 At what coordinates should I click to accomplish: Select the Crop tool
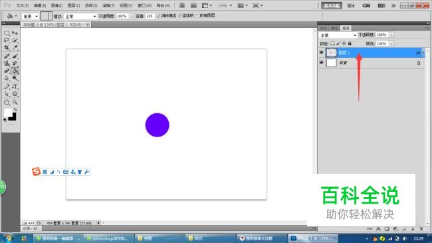[x=7, y=48]
